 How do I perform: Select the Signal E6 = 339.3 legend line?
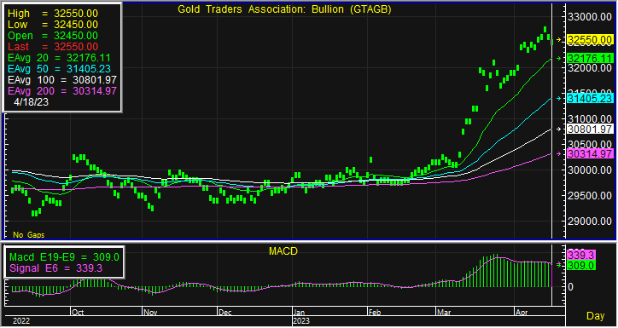[x=56, y=268]
